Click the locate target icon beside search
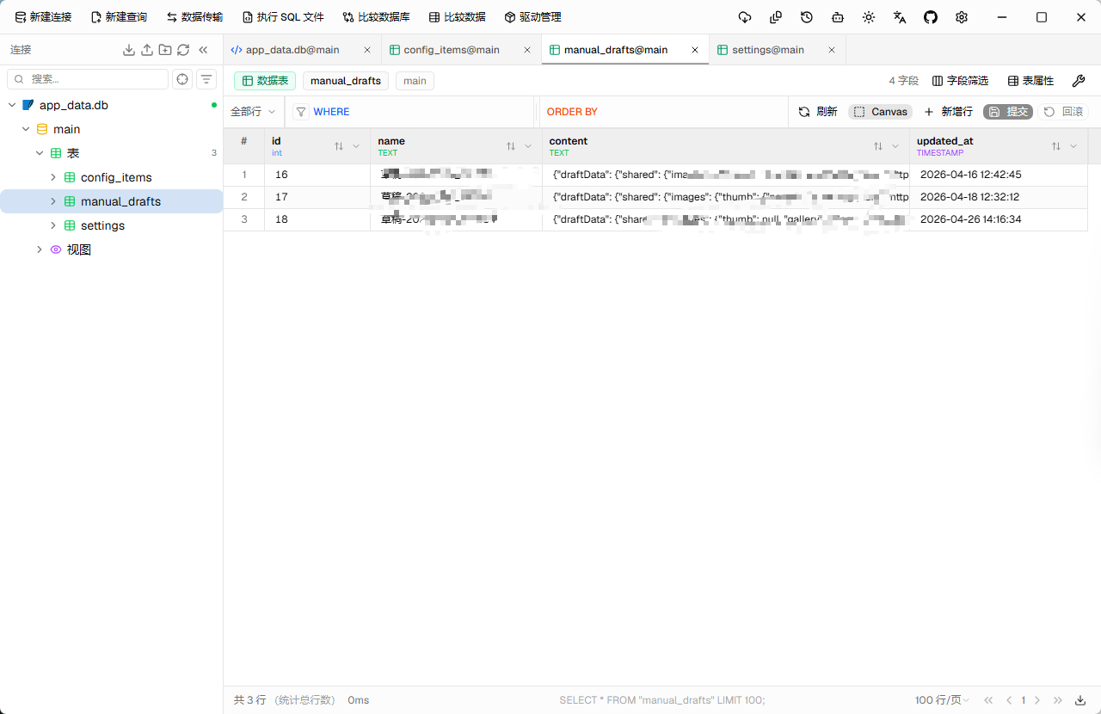The width and height of the screenshot is (1101, 714). (x=182, y=79)
